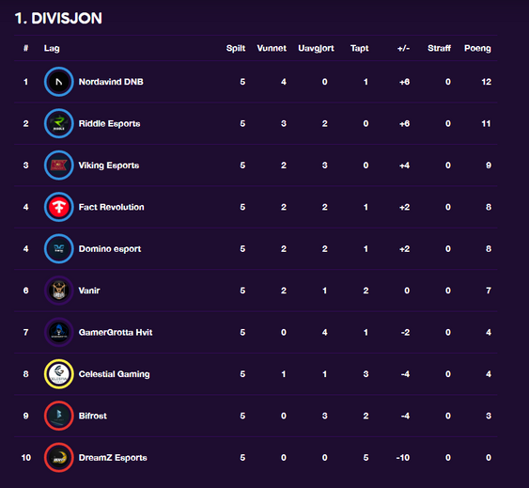Click the DreamZ Esports team logo
Viewport: 529px width, 488px height.
pyautogui.click(x=58, y=458)
